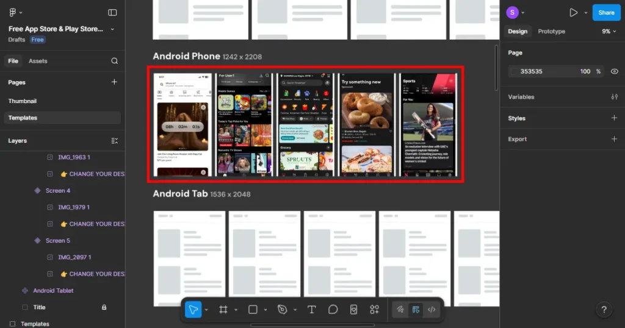Select the IMG_1963 1 layer
This screenshot has width=625, height=328.
click(x=74, y=157)
